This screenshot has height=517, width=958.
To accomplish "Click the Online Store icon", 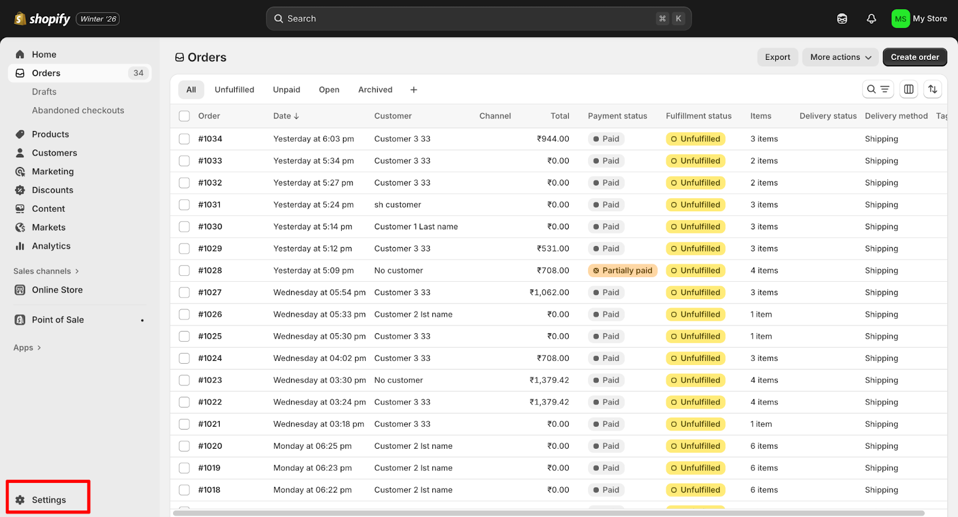I will click(20, 290).
